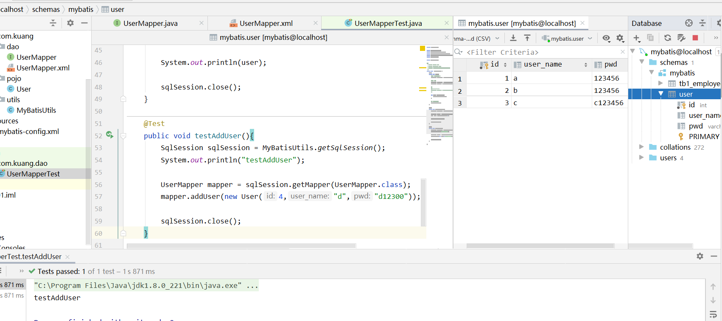Click the plus add icon in Database panel
Viewport: 722px width, 321px height.
pyautogui.click(x=637, y=38)
